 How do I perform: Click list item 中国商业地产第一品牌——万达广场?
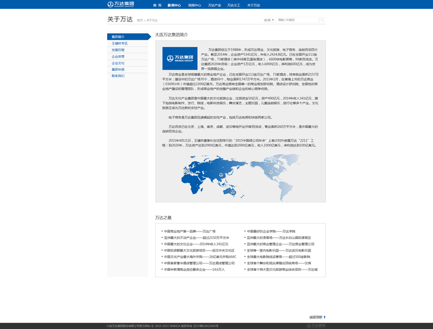pyautogui.click(x=190, y=231)
